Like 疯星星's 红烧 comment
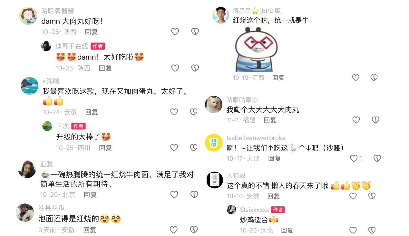 point(355,78)
